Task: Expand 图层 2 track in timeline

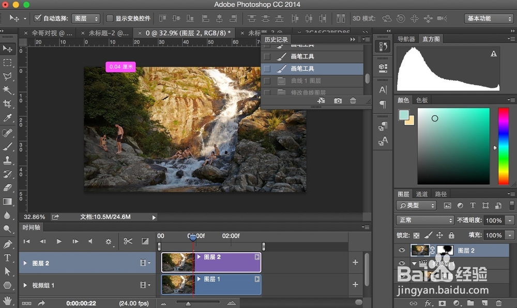Action: coord(25,263)
